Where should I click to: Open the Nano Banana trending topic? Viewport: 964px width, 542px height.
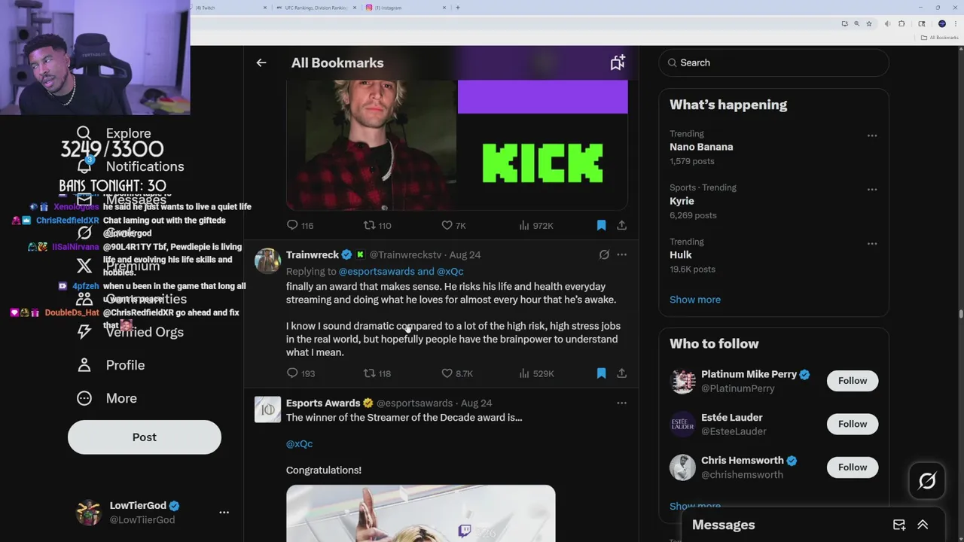click(701, 147)
